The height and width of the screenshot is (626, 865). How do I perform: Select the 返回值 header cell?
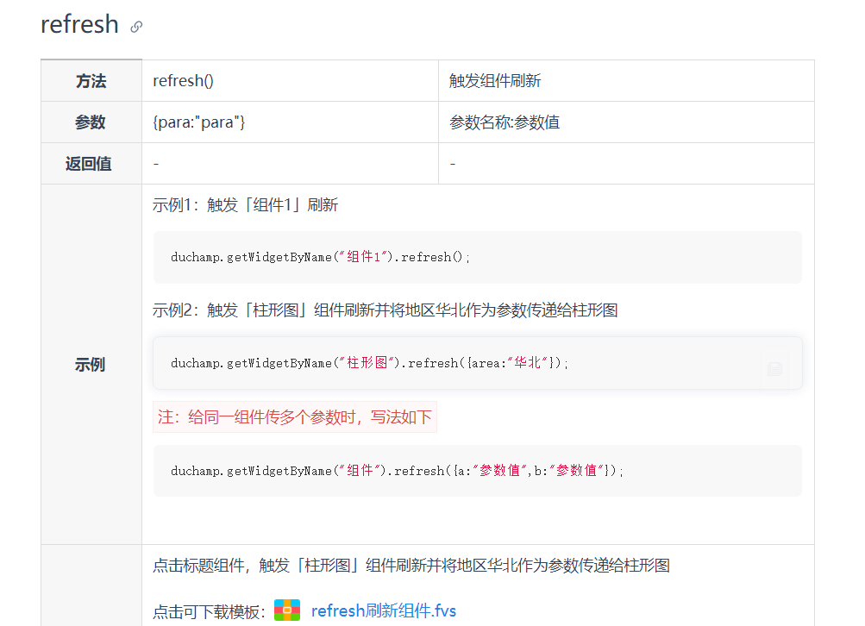[x=91, y=163]
